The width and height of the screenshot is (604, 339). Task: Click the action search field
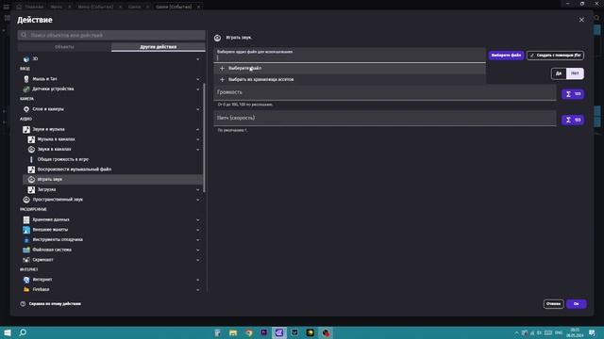111,35
